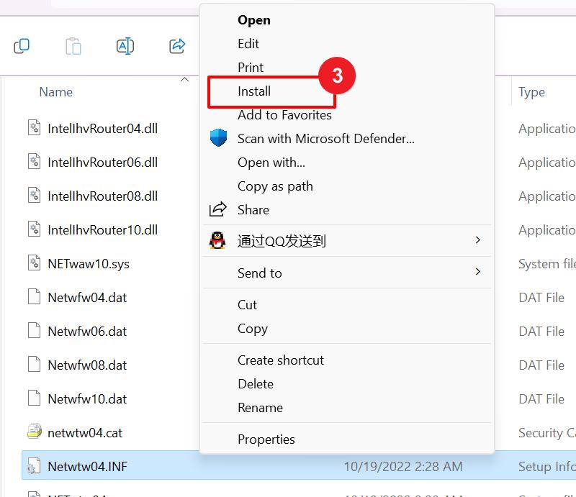Expand the Send to submenu arrow
Image resolution: width=576 pixels, height=497 pixels.
(x=477, y=272)
